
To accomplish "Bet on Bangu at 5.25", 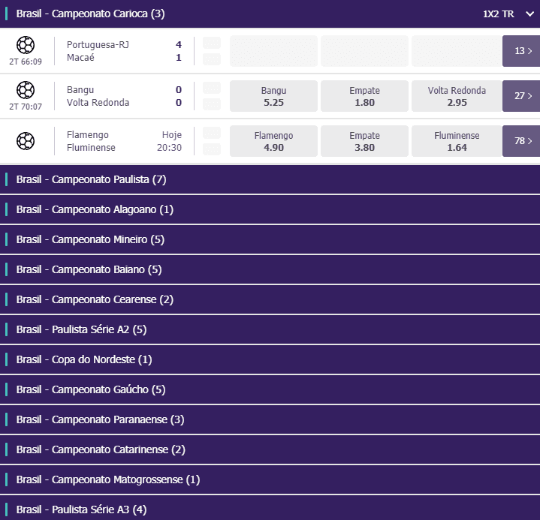I will pos(273,96).
